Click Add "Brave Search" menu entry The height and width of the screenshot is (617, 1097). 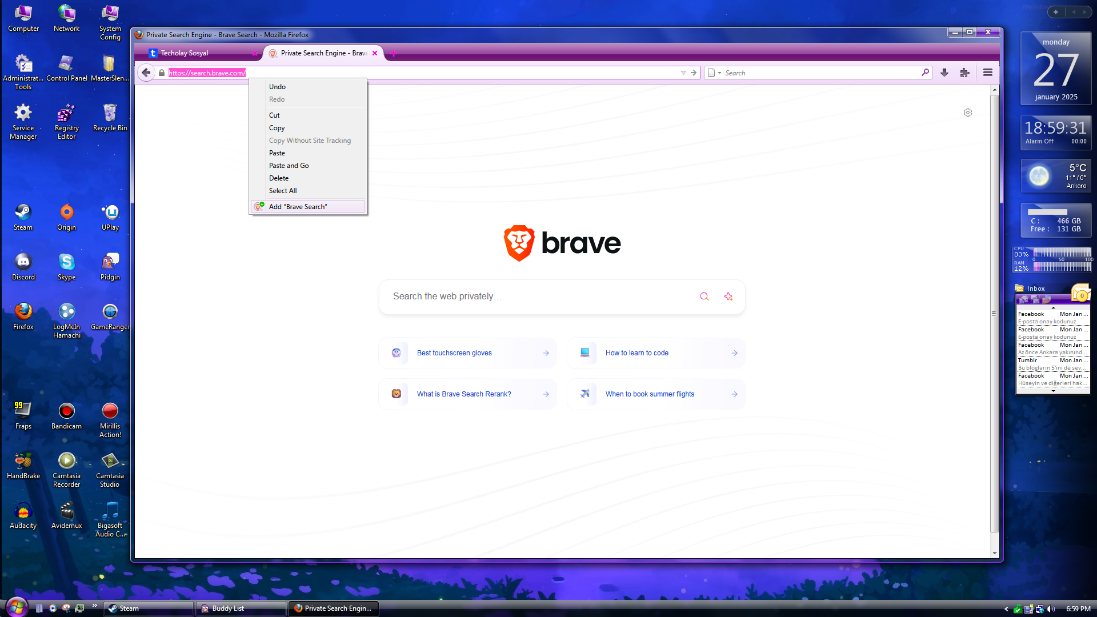click(x=308, y=207)
